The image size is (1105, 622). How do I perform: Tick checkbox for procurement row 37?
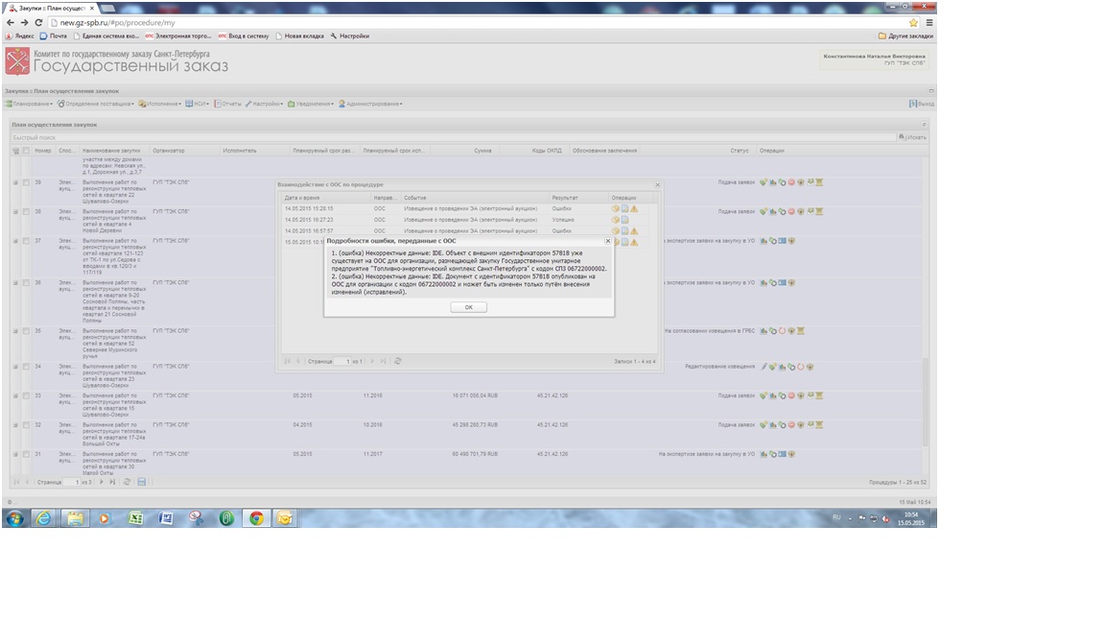coord(26,241)
